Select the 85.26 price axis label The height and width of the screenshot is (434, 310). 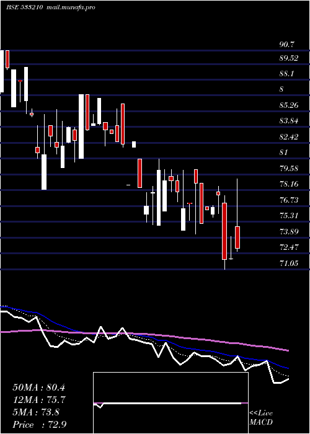tap(289, 105)
